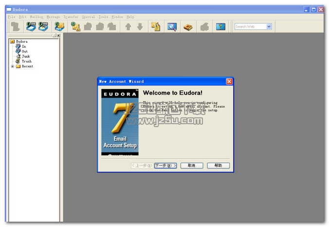
Task: Click the Attach File toolbar icon
Action: [x=156, y=27]
